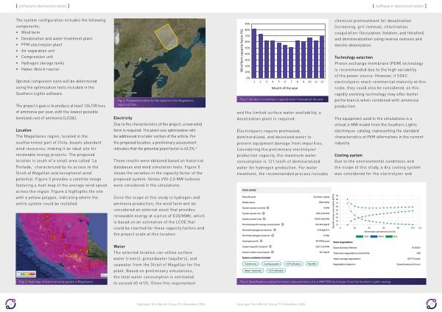The width and height of the screenshot is (442, 312).
Task: Click the 'Haber-Bosch reactor' bullet item
Action: tap(41, 69)
